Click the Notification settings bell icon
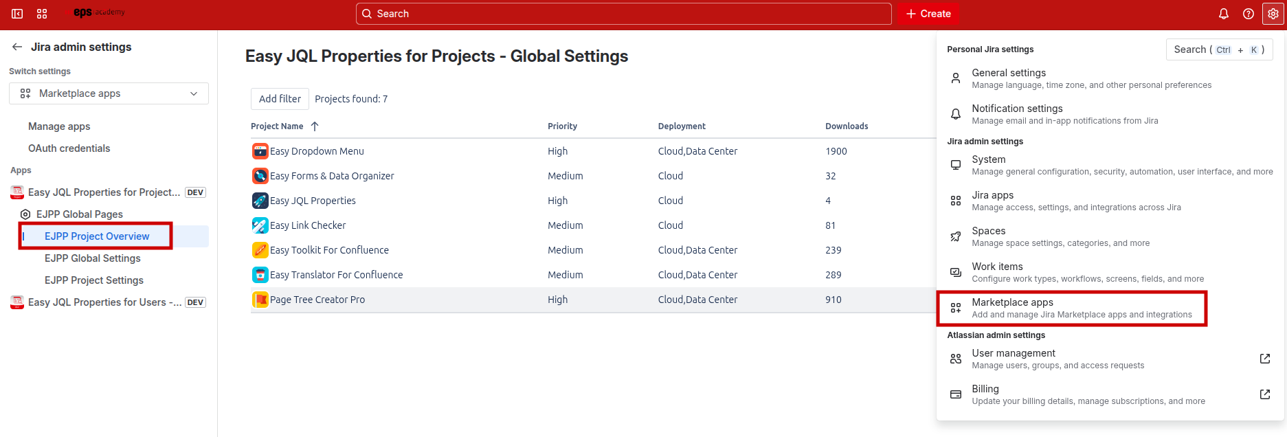The image size is (1287, 437). click(x=956, y=114)
